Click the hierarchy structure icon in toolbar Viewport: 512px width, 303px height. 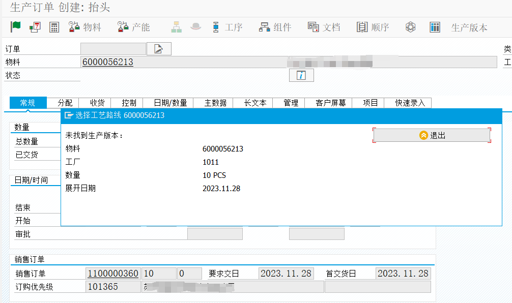(176, 27)
